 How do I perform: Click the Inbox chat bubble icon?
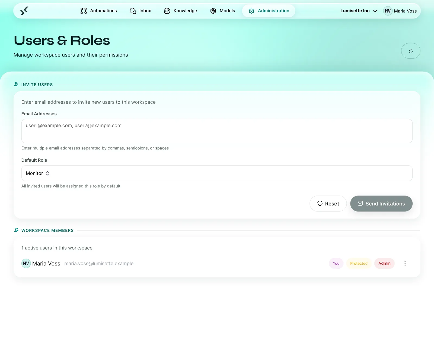click(133, 11)
